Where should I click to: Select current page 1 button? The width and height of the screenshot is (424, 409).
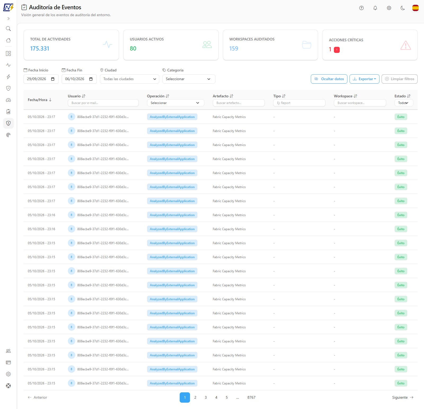coord(185,397)
